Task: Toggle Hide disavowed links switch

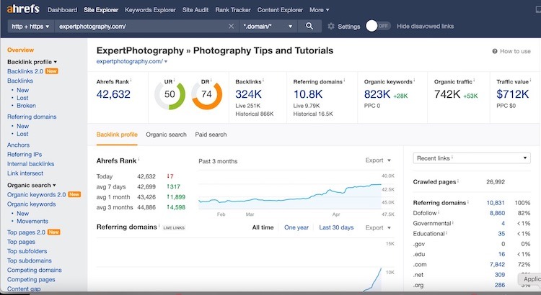Action: tap(378, 26)
